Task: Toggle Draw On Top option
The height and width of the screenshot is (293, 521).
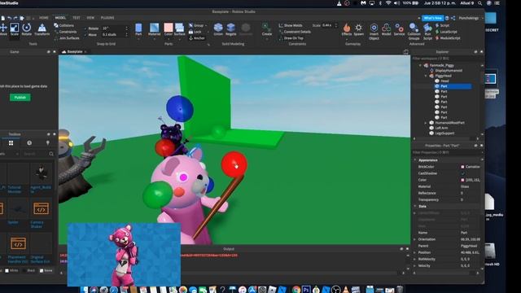Action: (291, 38)
